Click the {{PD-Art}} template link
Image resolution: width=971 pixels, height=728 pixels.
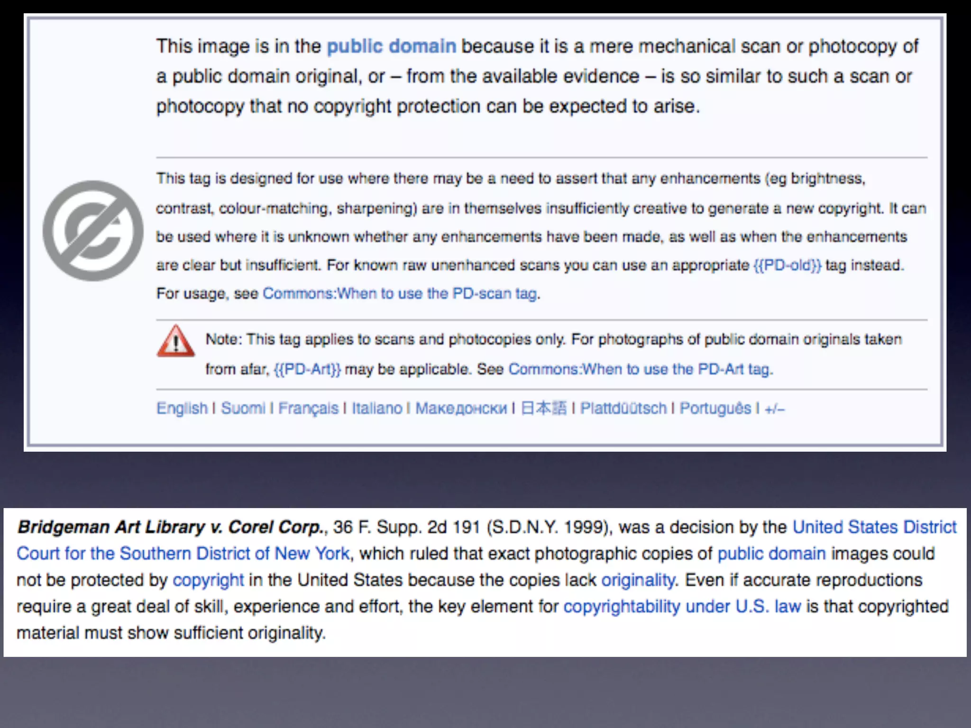(307, 369)
